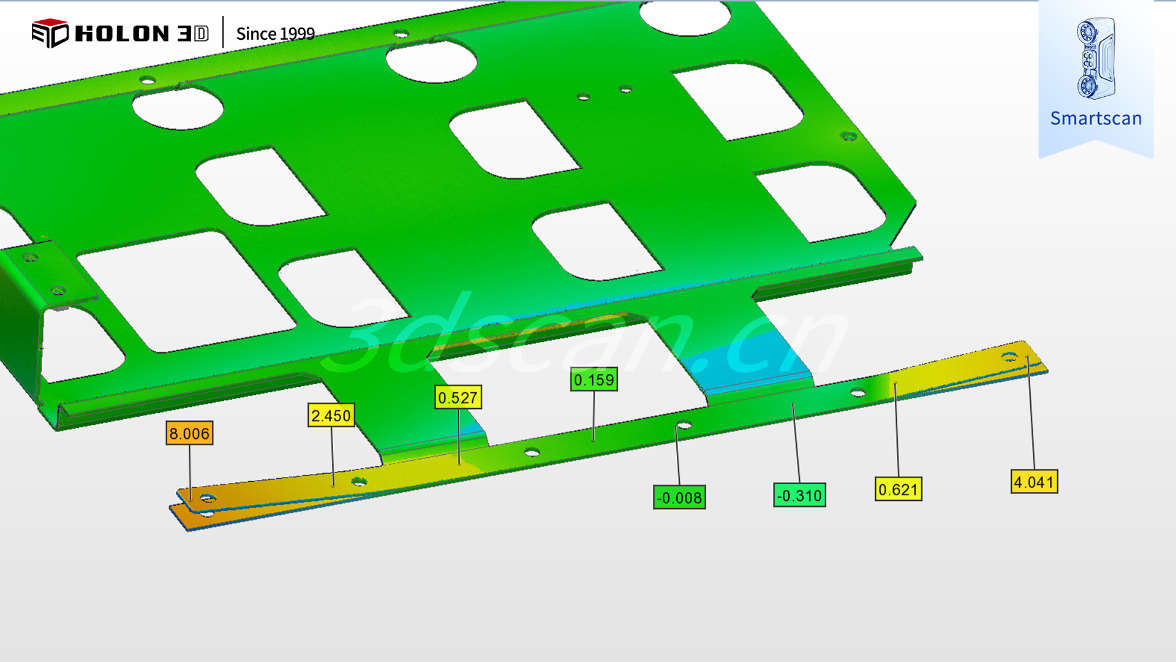1176x662 pixels.
Task: Click the Smartscan text label
Action: point(1096,118)
